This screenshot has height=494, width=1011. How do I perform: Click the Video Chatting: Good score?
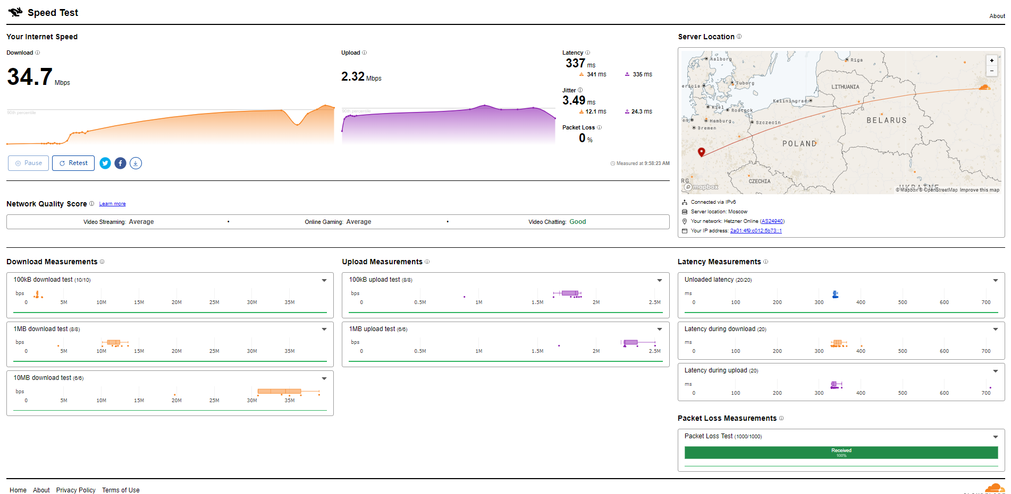[557, 222]
